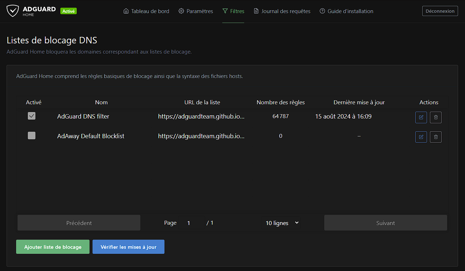Delete the AdAway Default Blocklist
The height and width of the screenshot is (271, 465).
pos(436,137)
